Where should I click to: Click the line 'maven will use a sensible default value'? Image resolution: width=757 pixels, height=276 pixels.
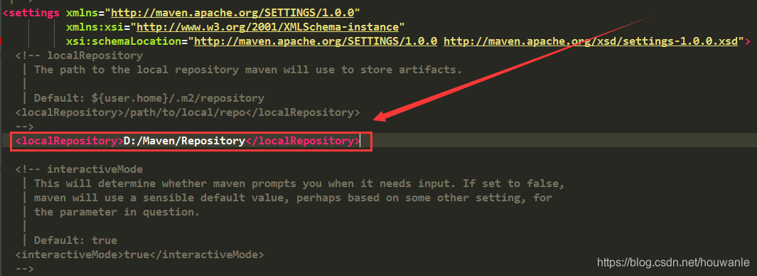pos(293,198)
